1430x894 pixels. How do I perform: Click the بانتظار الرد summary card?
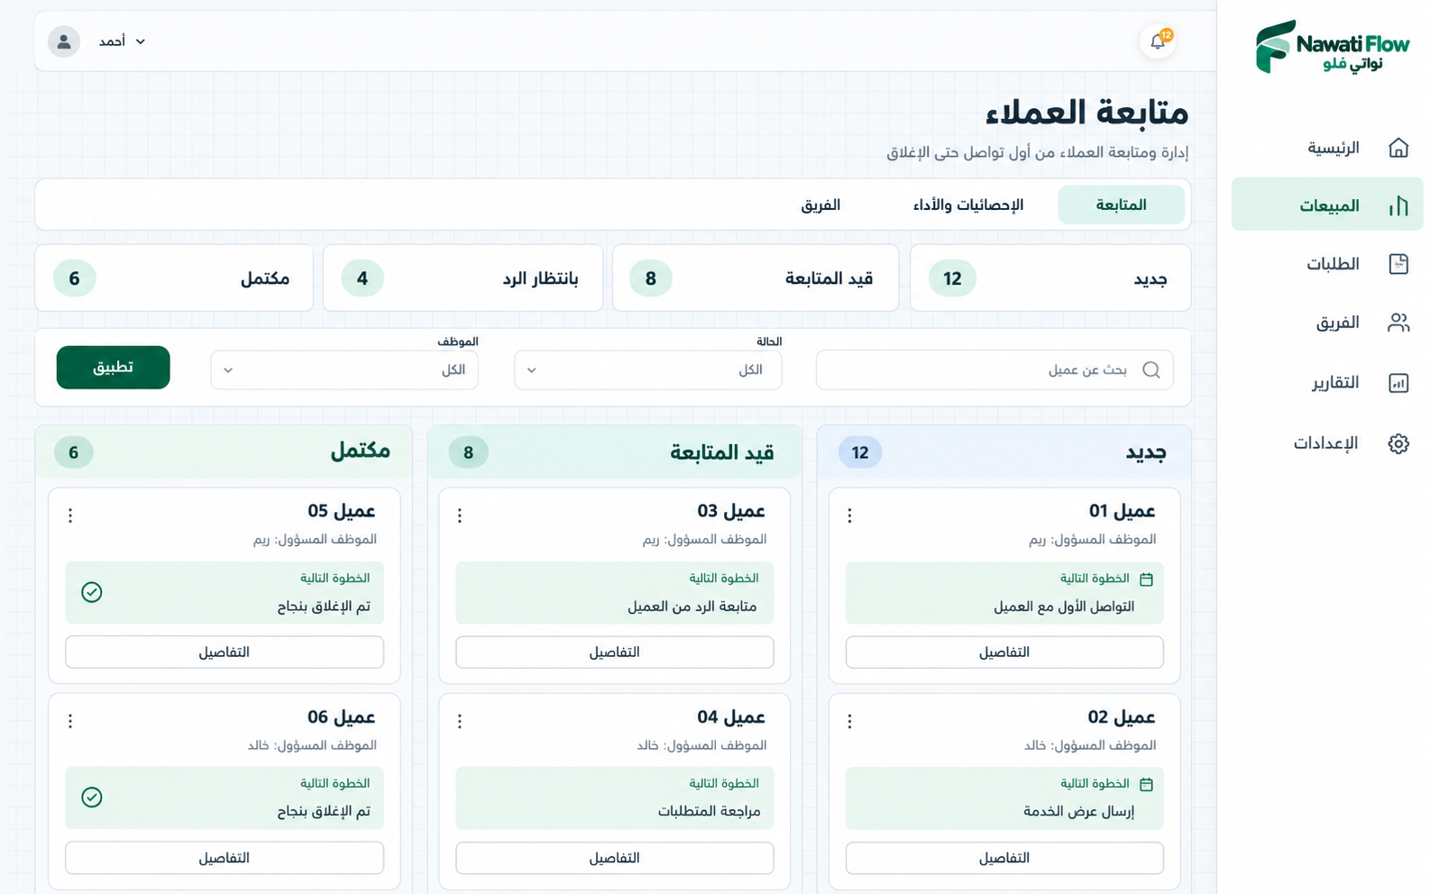tap(463, 278)
